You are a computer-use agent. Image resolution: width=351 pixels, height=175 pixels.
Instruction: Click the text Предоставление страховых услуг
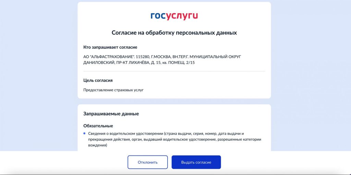click(x=113, y=90)
